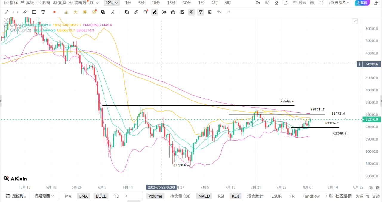The width and height of the screenshot is (382, 202).
Task: Toggle the MACD sub-indicator
Action: click(204, 196)
